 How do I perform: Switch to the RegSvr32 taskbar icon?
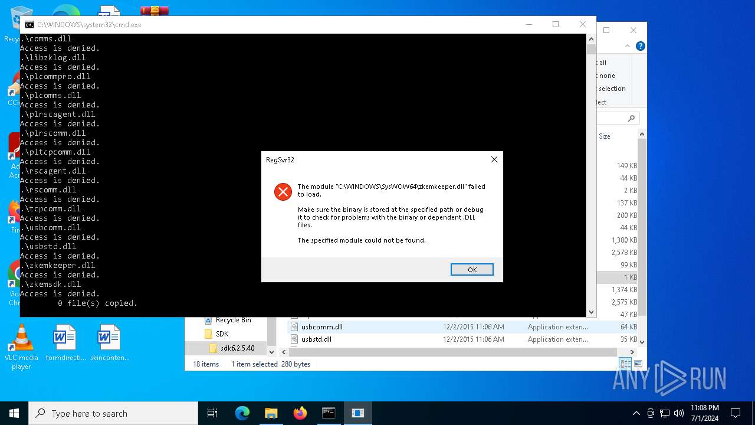point(357,413)
